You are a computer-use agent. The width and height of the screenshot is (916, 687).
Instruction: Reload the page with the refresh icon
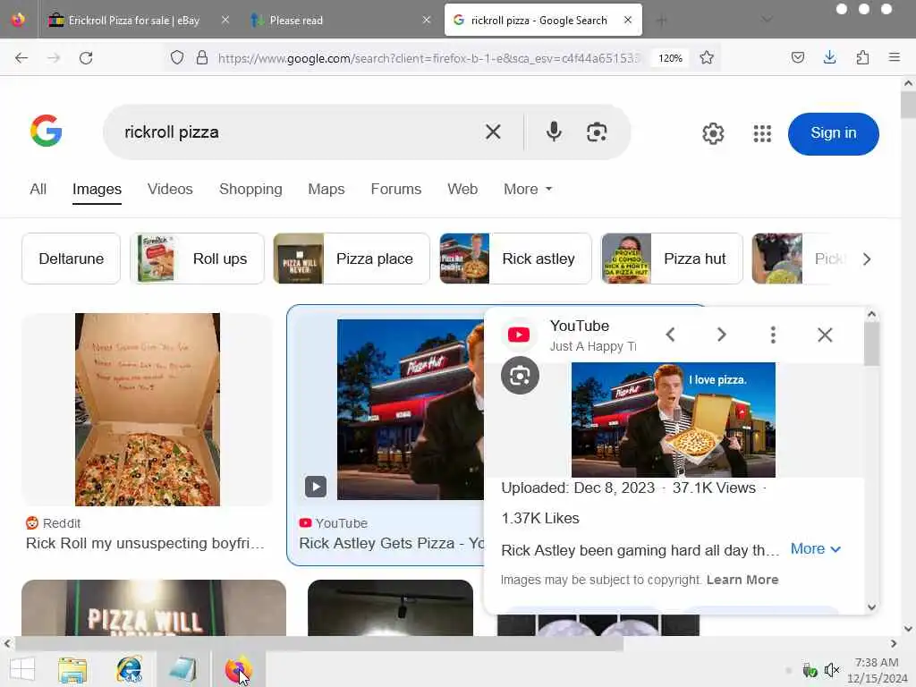(x=86, y=58)
